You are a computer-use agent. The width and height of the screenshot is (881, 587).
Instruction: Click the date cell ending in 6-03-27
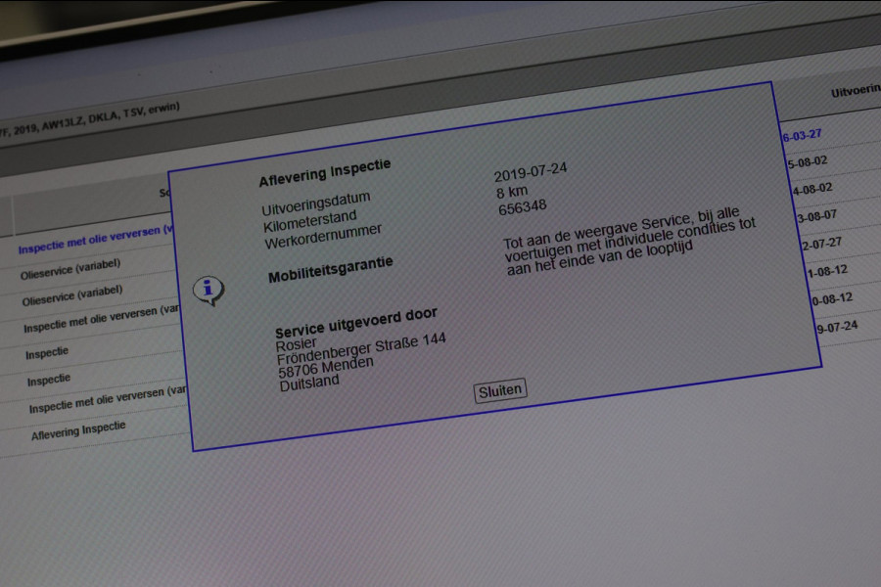[803, 136]
